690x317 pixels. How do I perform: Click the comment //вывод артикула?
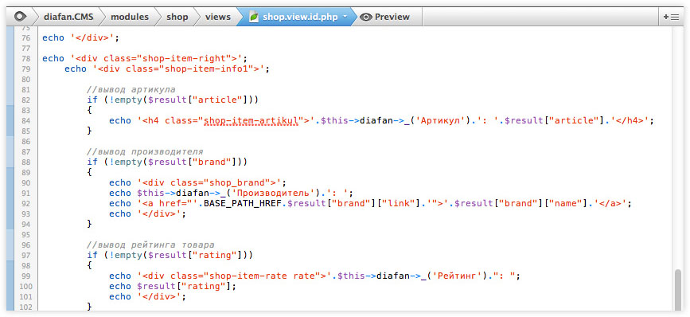tap(131, 89)
